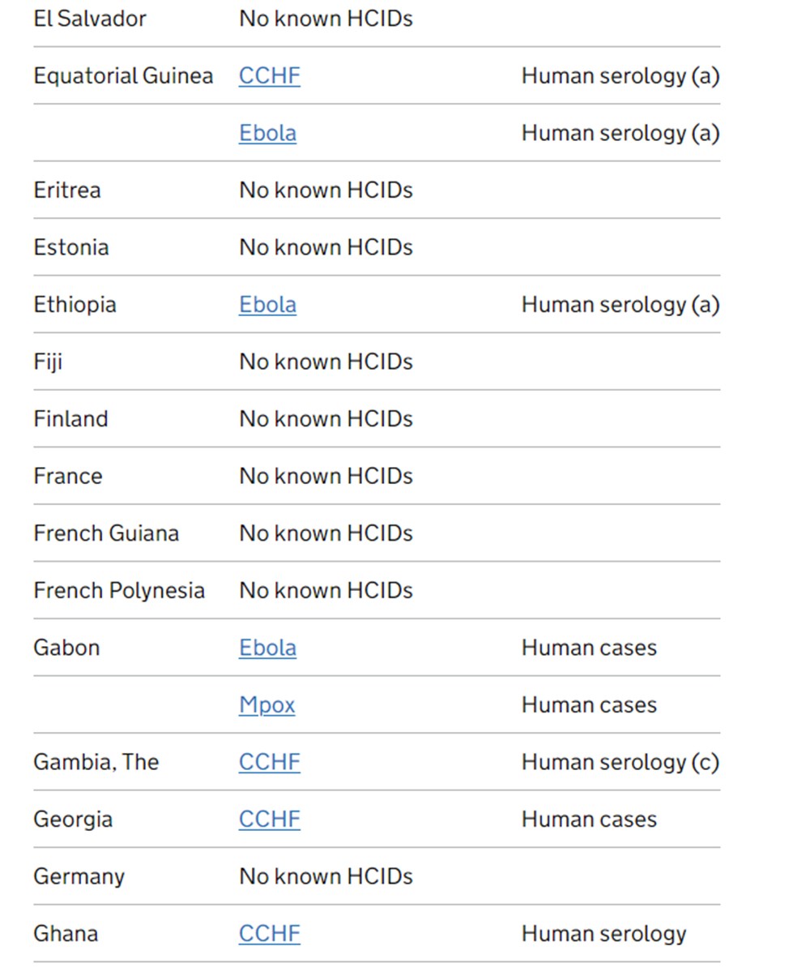Click Georgia's Human cases evidence cell
The width and height of the screenshot is (810, 976).
[x=589, y=820]
